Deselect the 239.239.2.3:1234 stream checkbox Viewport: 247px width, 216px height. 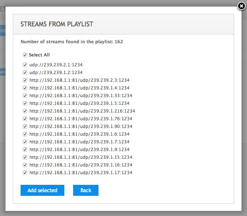tap(25, 80)
